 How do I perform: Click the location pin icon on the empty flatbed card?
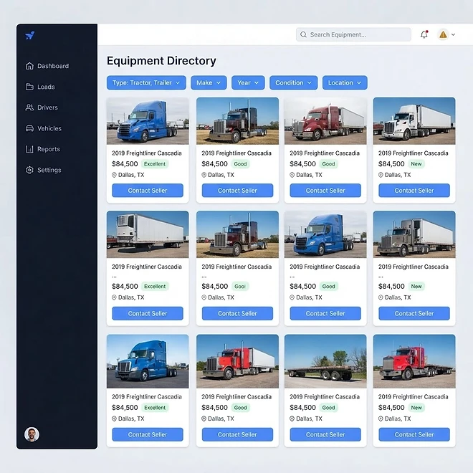click(x=292, y=419)
